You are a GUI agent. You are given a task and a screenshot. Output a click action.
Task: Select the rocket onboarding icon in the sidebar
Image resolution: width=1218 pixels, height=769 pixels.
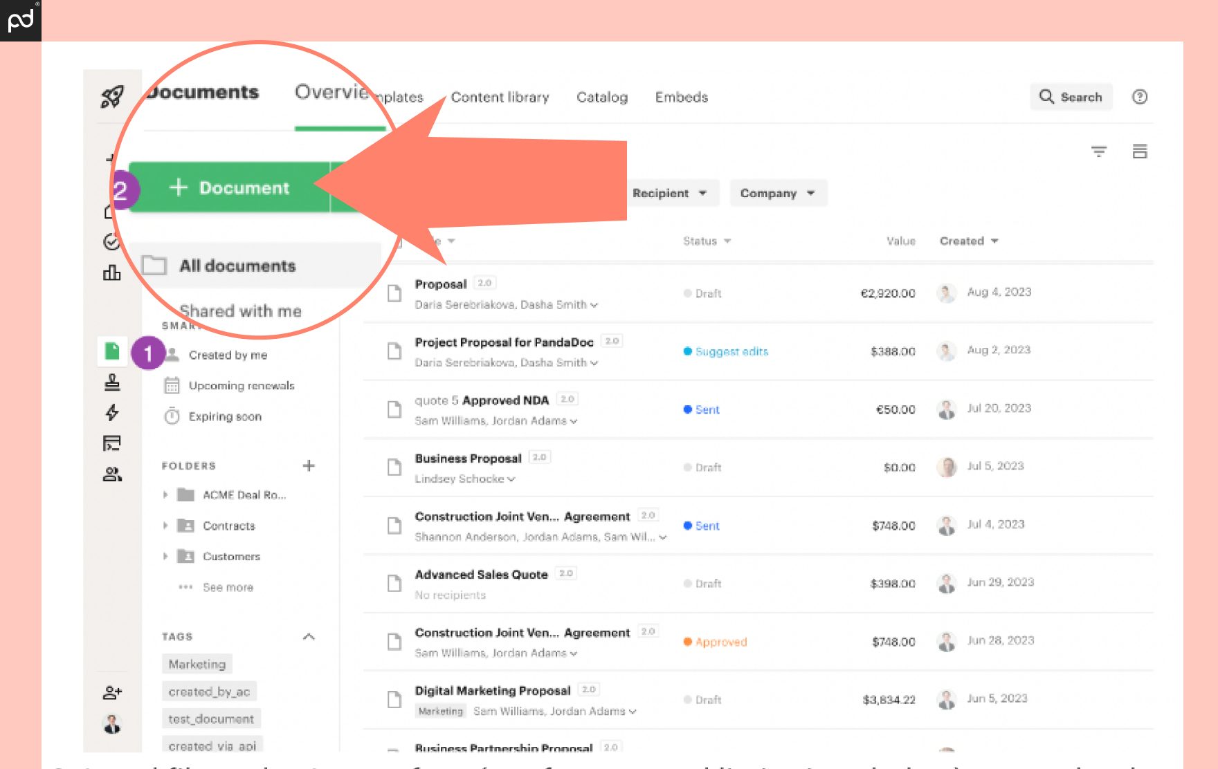click(x=113, y=97)
